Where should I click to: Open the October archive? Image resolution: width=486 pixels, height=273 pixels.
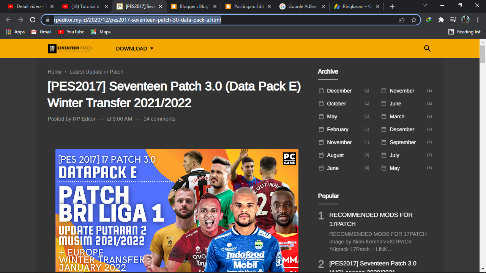tap(336, 104)
